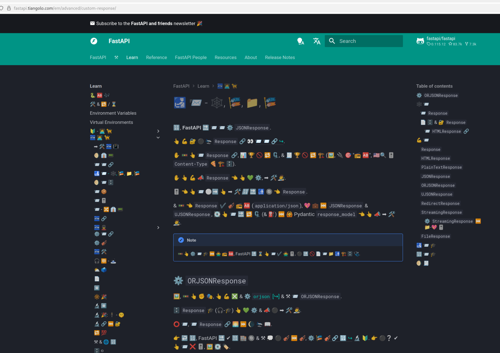Open the FastAPI People tab
Image resolution: width=500 pixels, height=353 pixels.
[x=191, y=58]
